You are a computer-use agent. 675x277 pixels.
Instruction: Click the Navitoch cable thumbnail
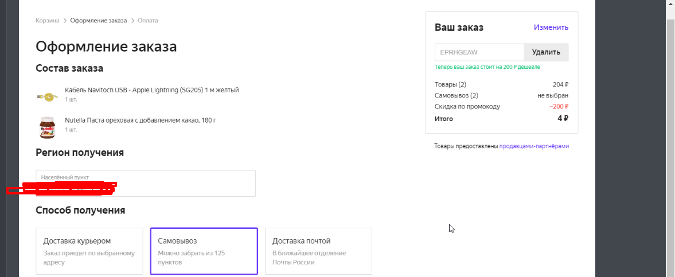[47, 96]
